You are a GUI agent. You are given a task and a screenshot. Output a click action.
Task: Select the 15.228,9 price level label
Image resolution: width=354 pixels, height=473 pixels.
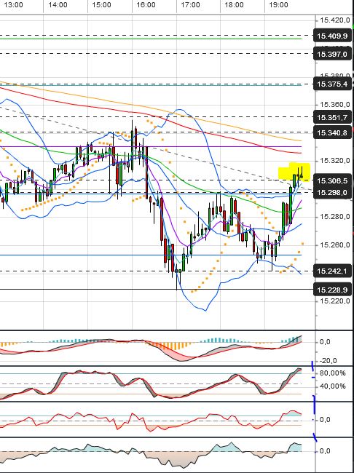pos(333,290)
